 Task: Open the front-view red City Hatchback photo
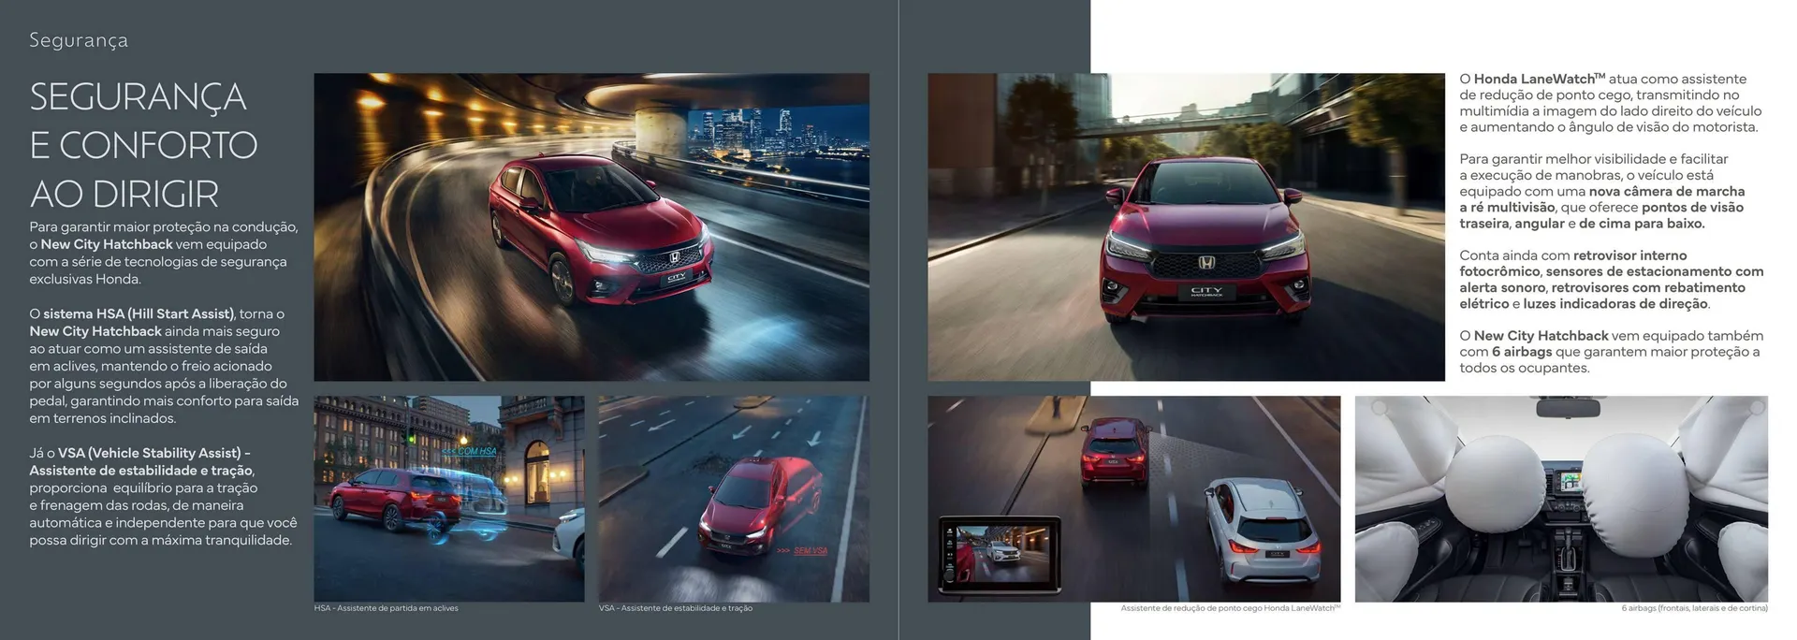click(1186, 227)
